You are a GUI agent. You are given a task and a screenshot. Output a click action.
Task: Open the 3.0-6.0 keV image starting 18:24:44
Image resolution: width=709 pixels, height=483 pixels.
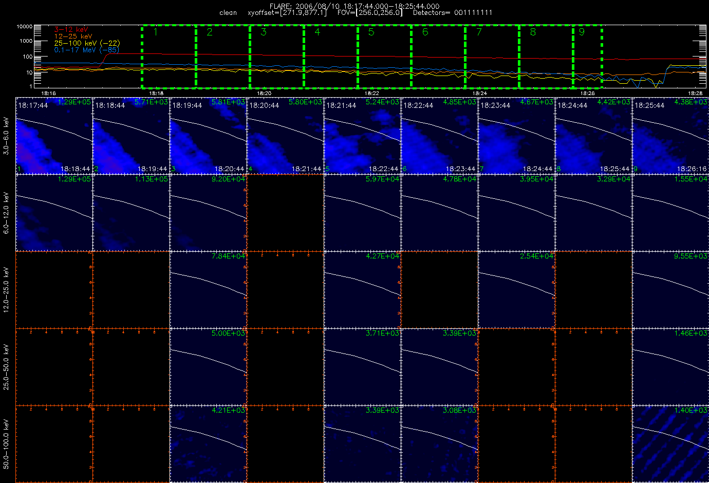(594, 136)
